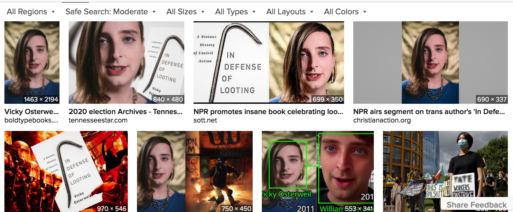The image size is (513, 212).
Task: Click 'NPR promotes insane book' title
Action: coord(268,112)
